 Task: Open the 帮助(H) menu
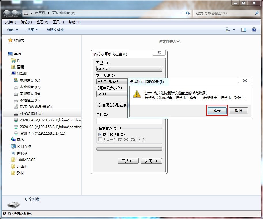point(74,22)
